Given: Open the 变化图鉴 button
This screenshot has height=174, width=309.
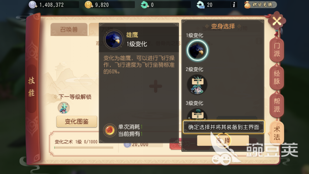Looking at the screenshot, I should (77, 122).
